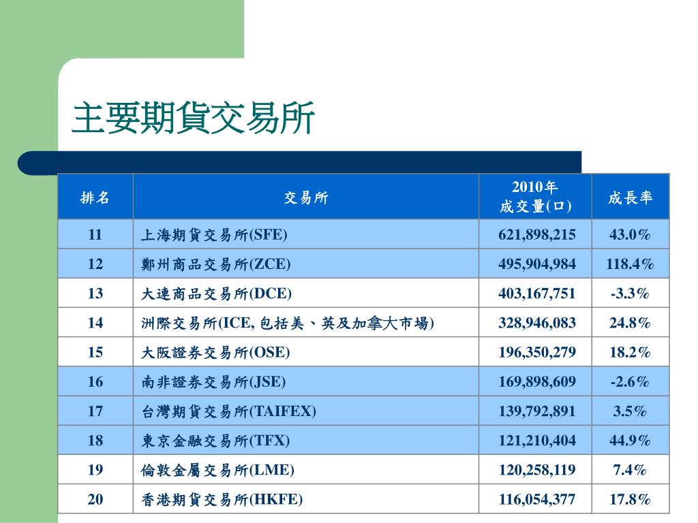Image resolution: width=698 pixels, height=523 pixels.
Task: Select growth rate 18.2%
Action: click(x=630, y=352)
